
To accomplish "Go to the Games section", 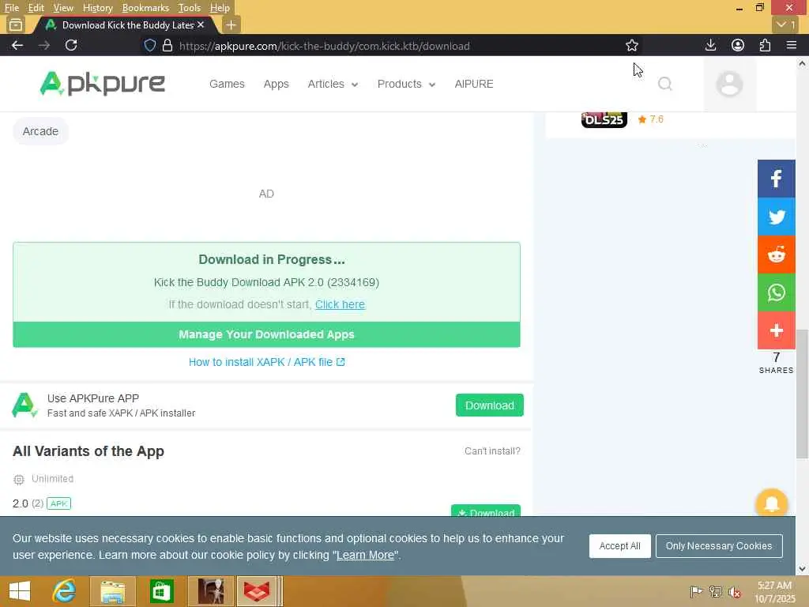I will tap(227, 84).
